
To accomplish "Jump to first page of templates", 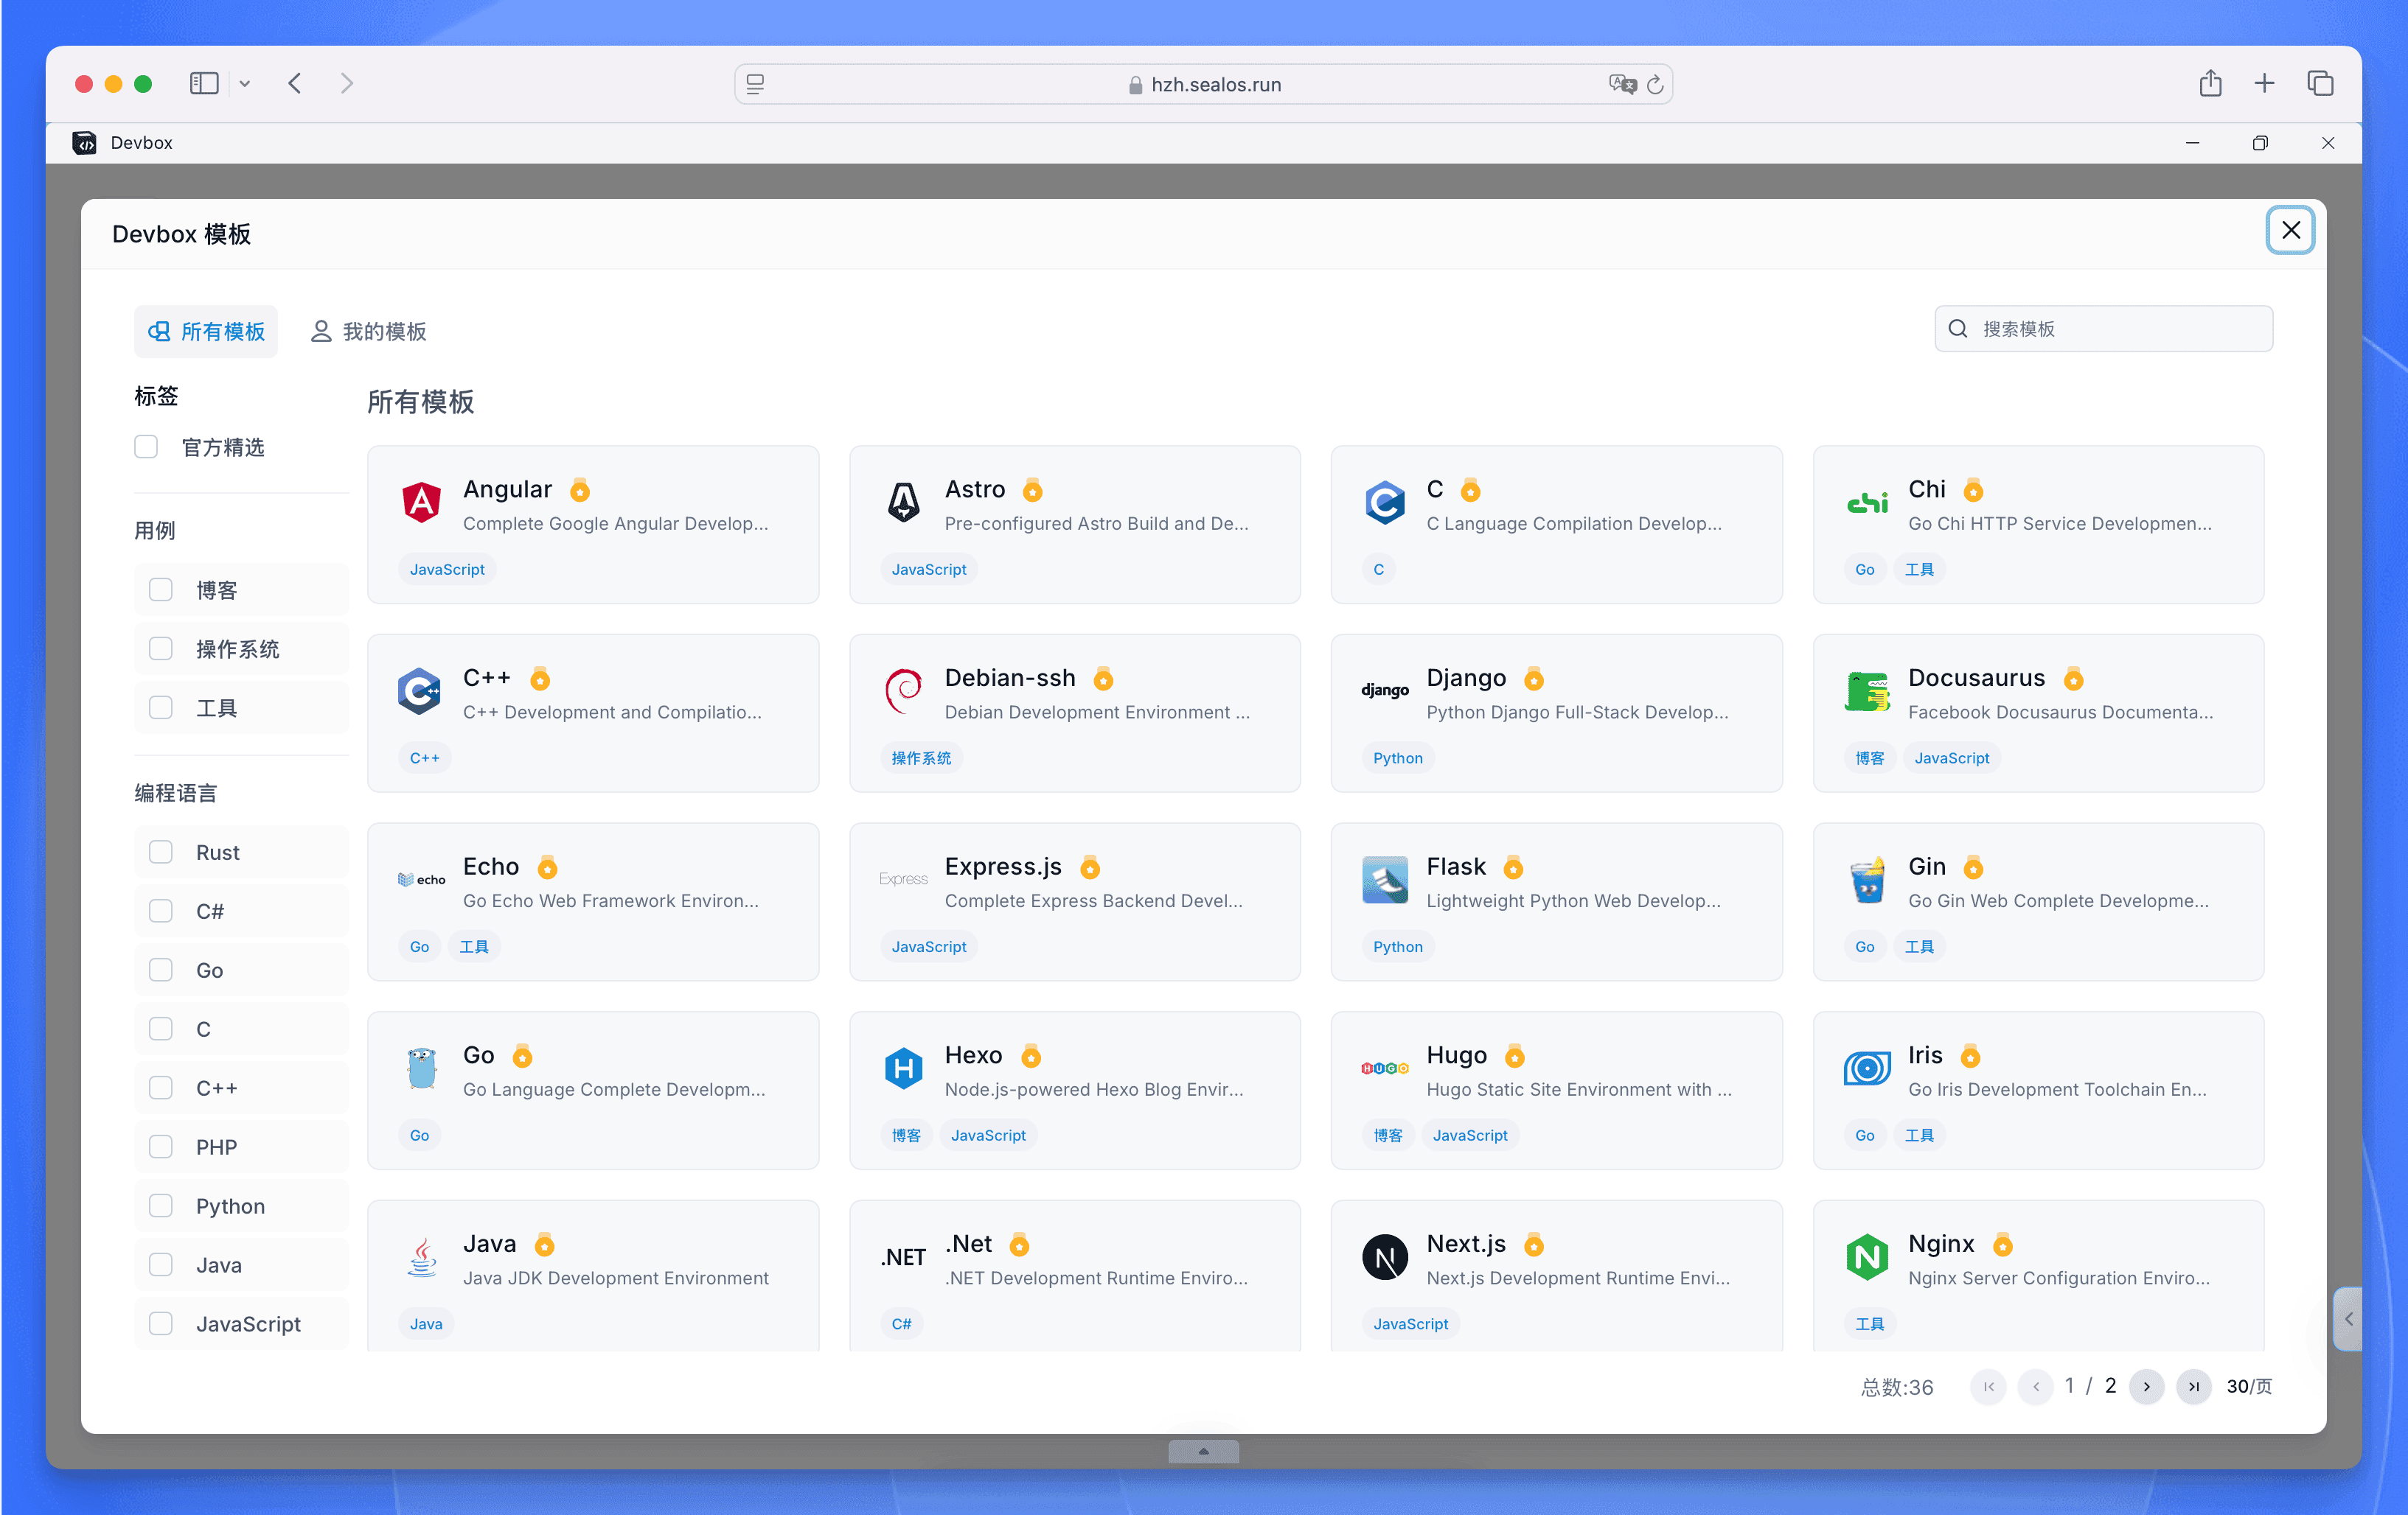I will click(1988, 1386).
